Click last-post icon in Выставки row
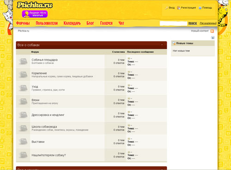 tap(129, 139)
